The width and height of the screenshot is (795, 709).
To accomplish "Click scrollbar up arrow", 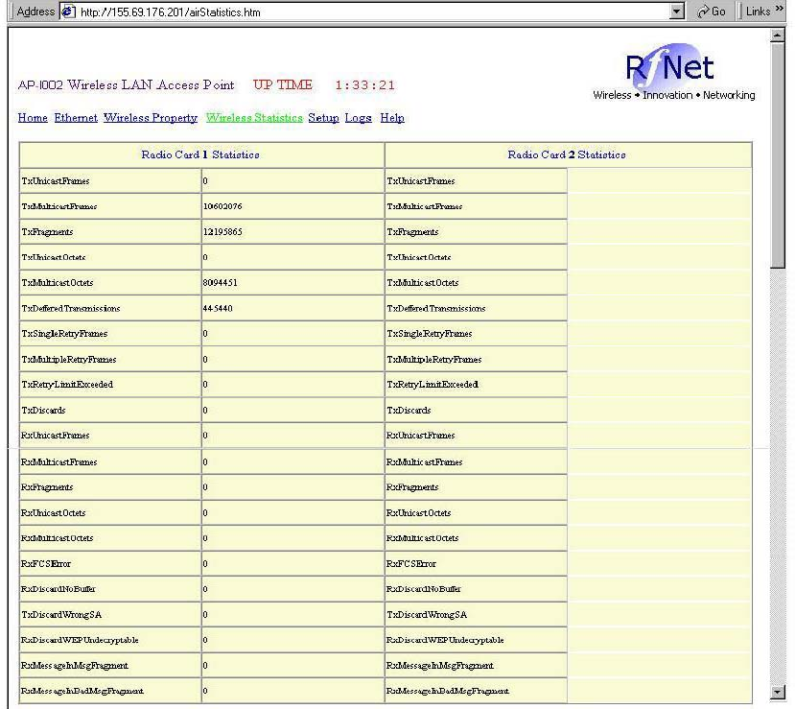I will click(x=777, y=35).
